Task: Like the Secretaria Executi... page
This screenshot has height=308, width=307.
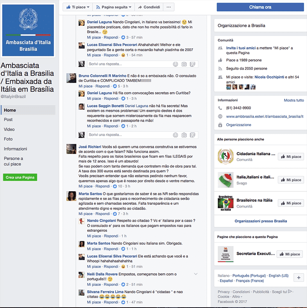Action: (290, 254)
